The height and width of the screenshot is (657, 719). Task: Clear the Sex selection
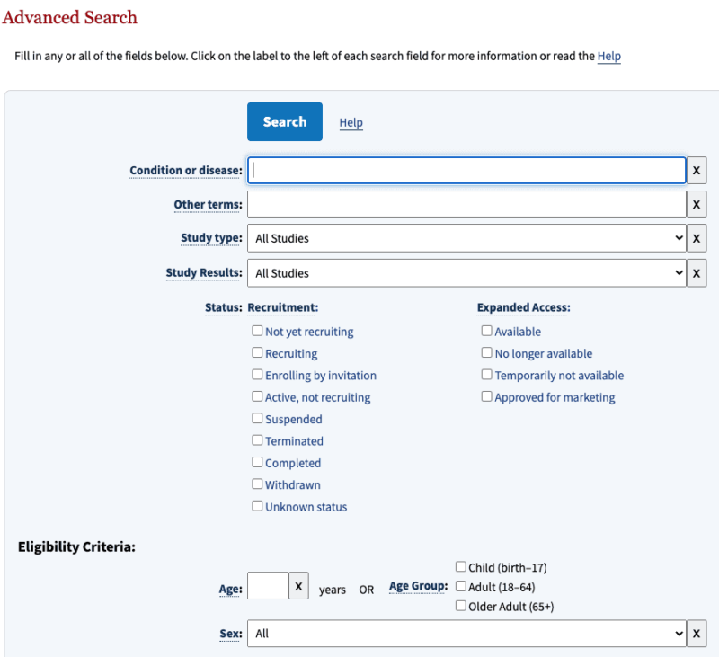coord(697,633)
